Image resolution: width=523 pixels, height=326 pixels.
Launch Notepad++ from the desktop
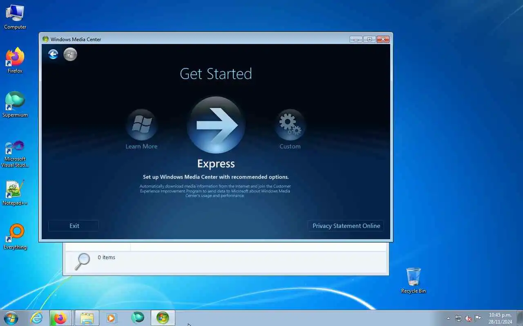[15, 193]
